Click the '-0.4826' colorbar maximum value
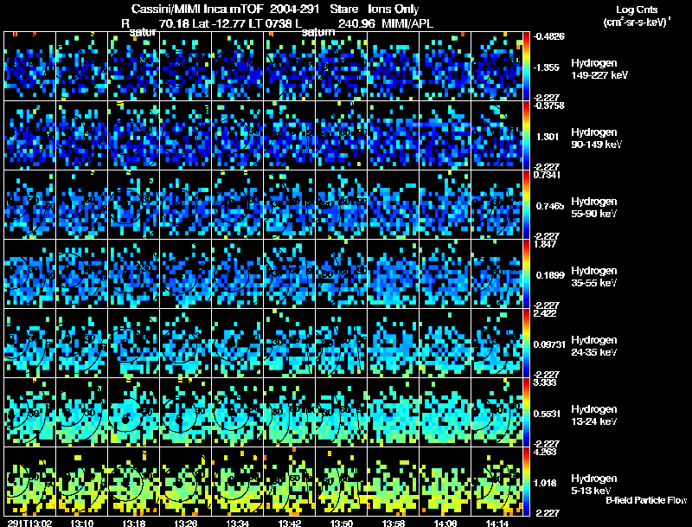The height and width of the screenshot is (527, 692). [548, 36]
